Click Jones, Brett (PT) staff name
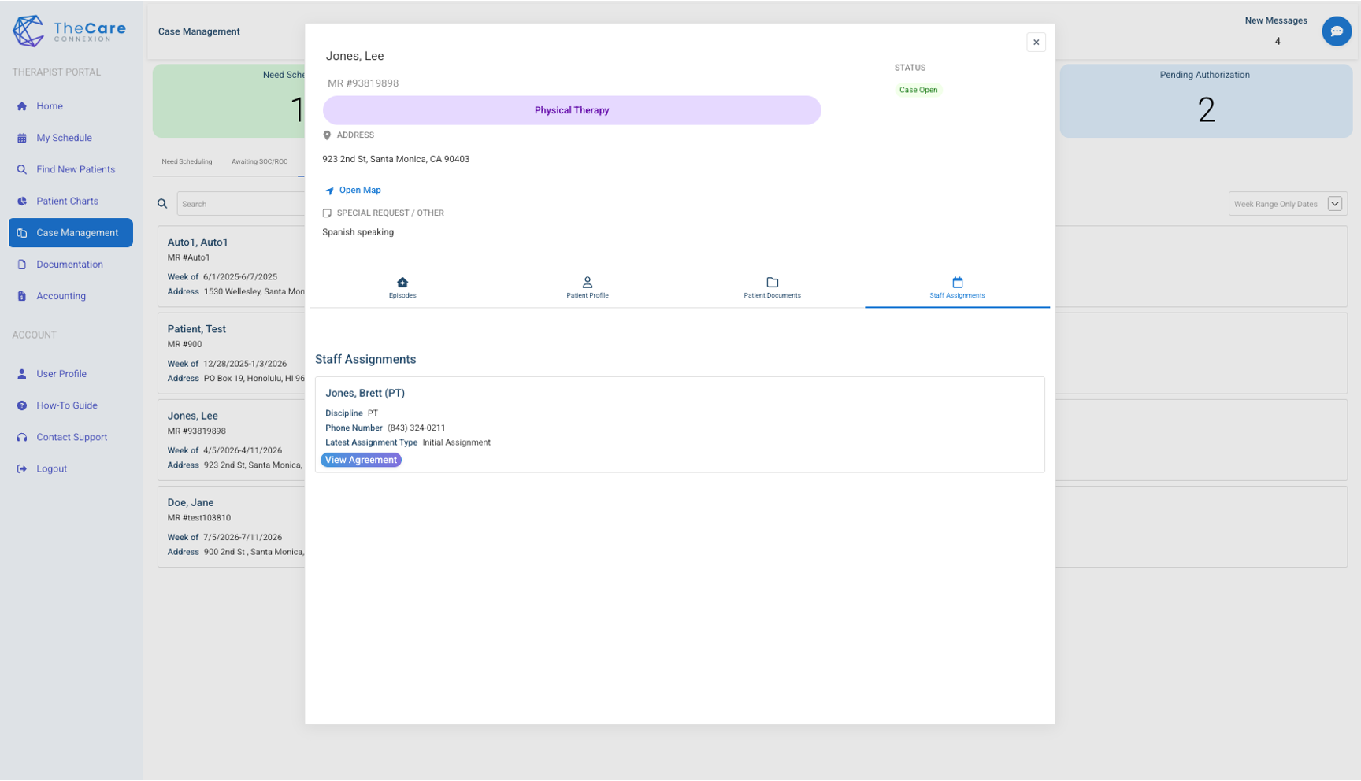1361x781 pixels. click(x=365, y=393)
